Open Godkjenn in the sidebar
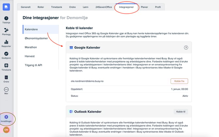Screen dimensions: 219x137 coord(6,55)
